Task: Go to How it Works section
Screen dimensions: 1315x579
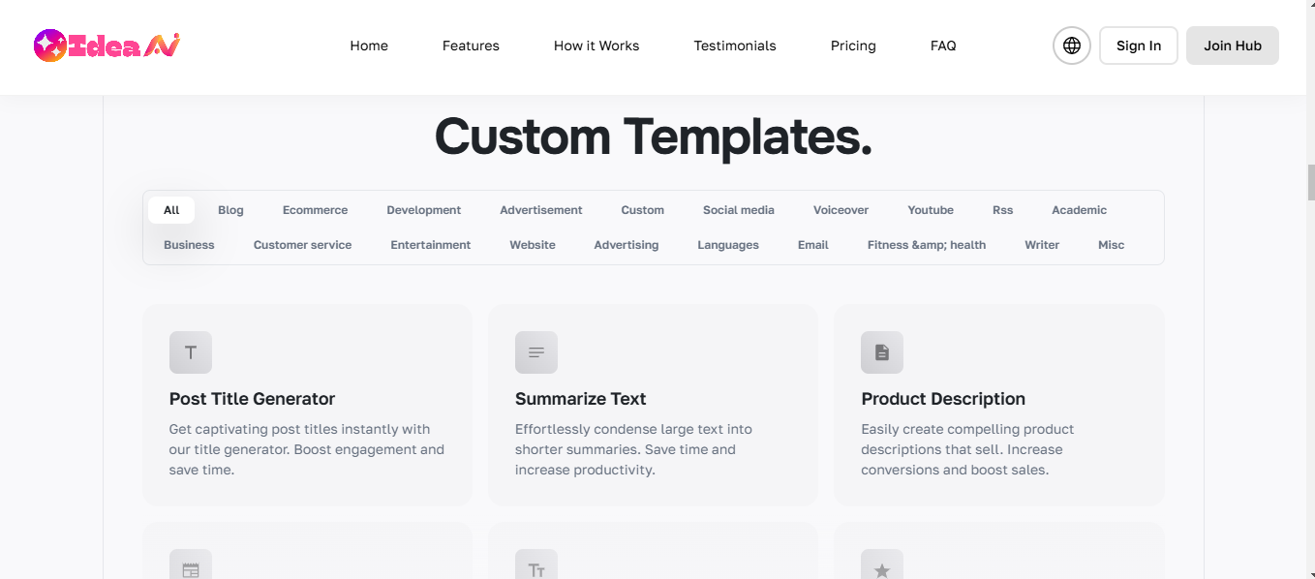Action: click(596, 46)
